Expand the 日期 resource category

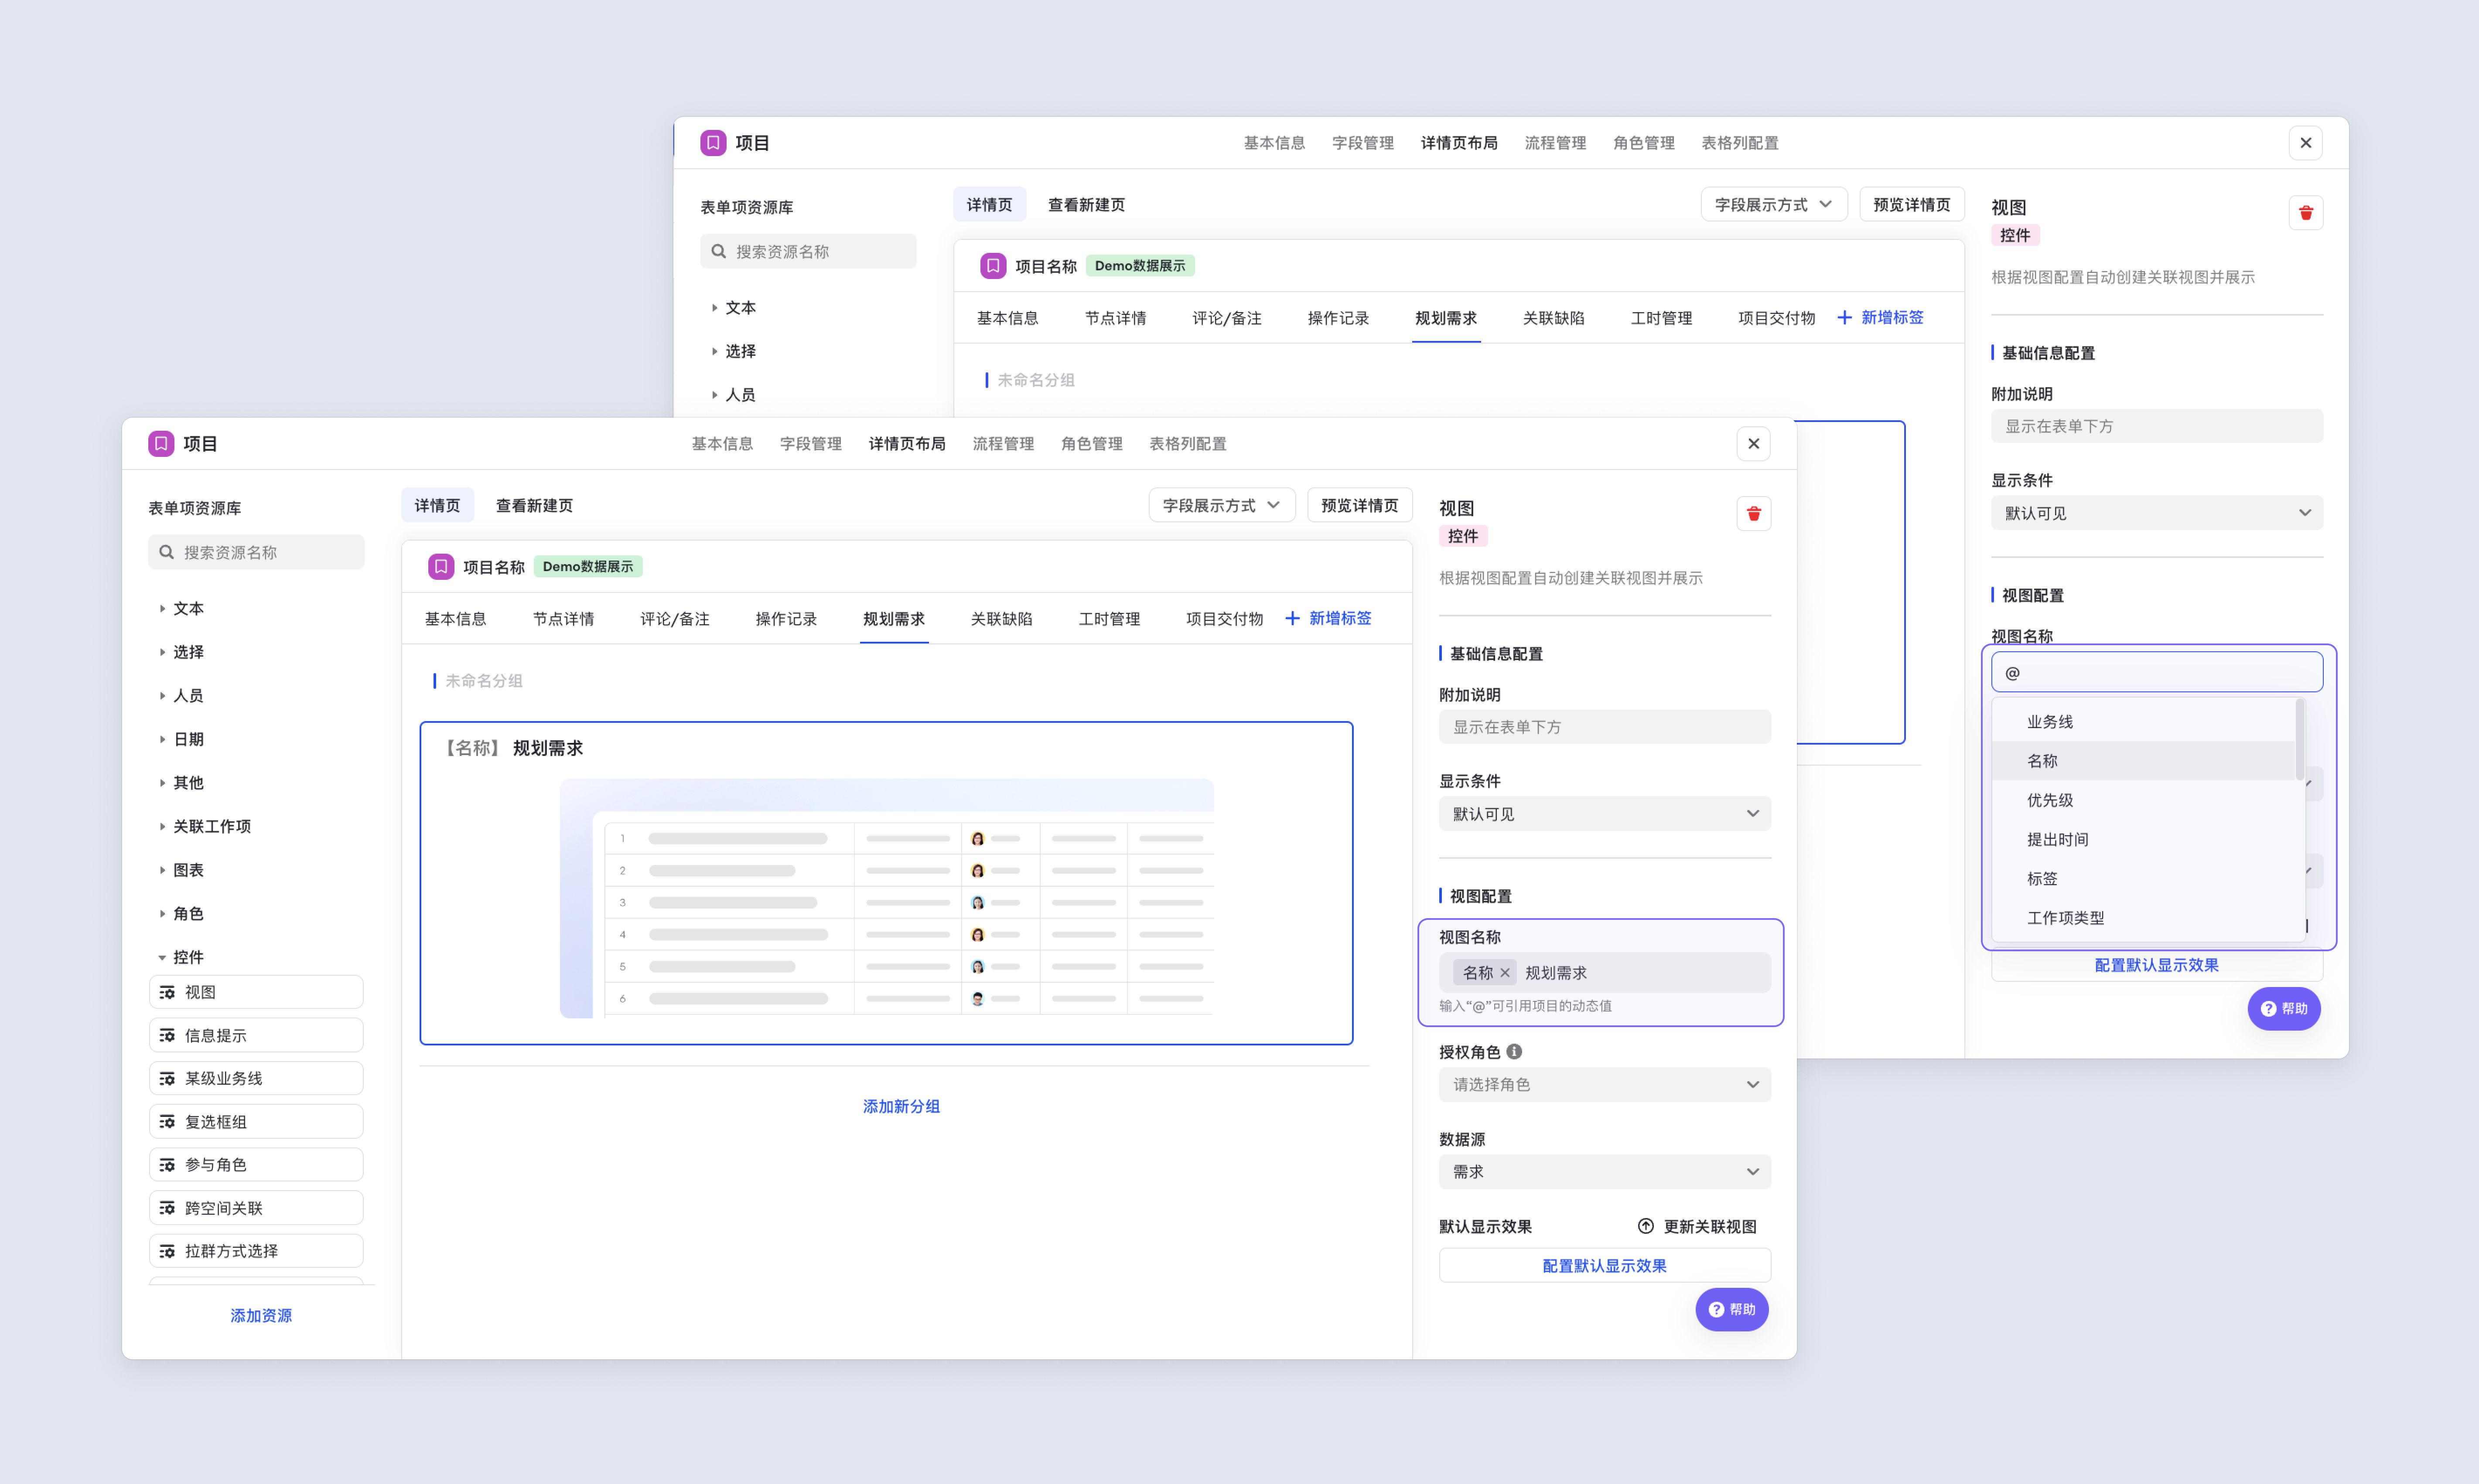[162, 739]
